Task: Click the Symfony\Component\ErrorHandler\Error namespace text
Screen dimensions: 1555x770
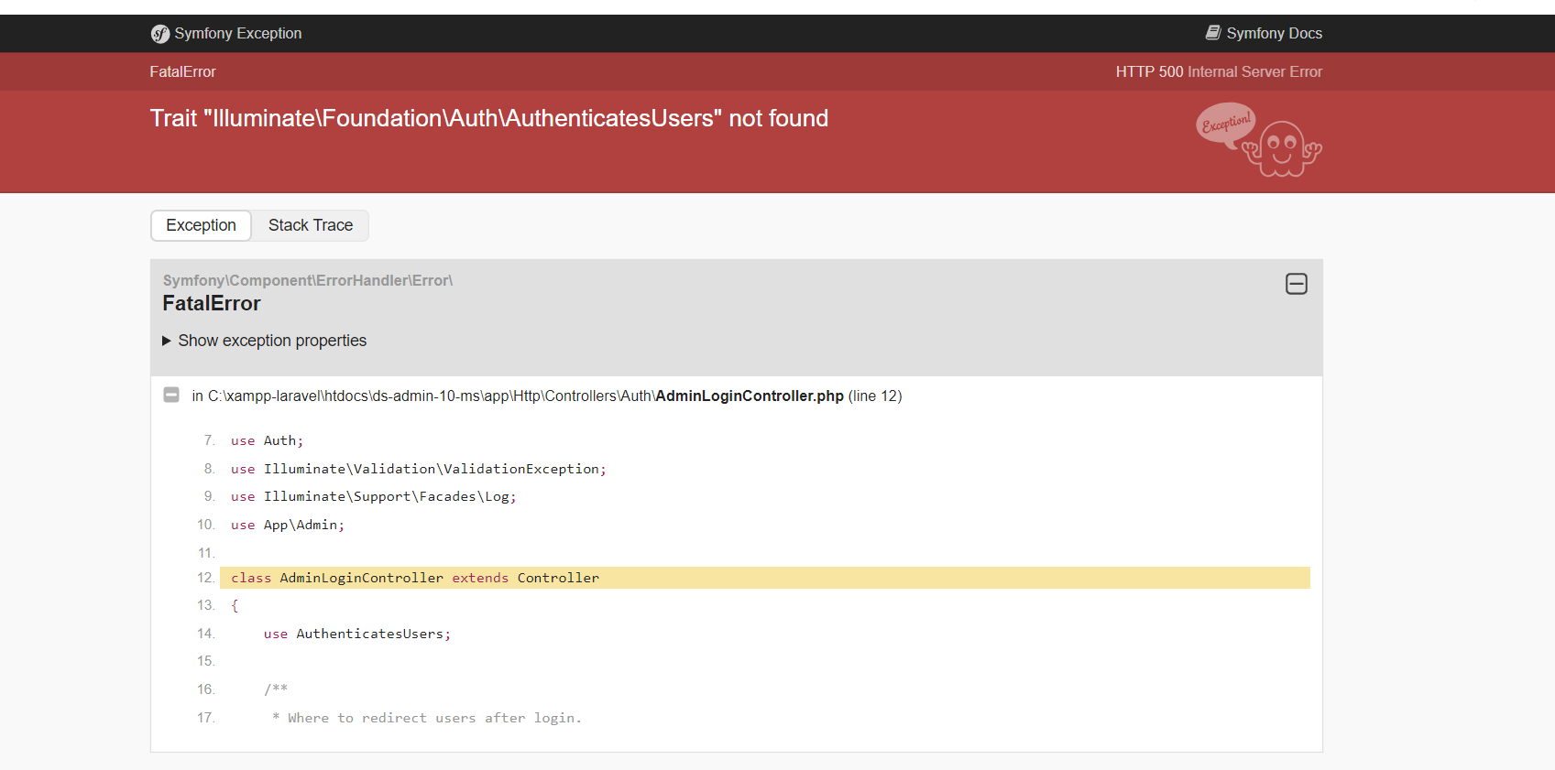Action: pos(307,281)
